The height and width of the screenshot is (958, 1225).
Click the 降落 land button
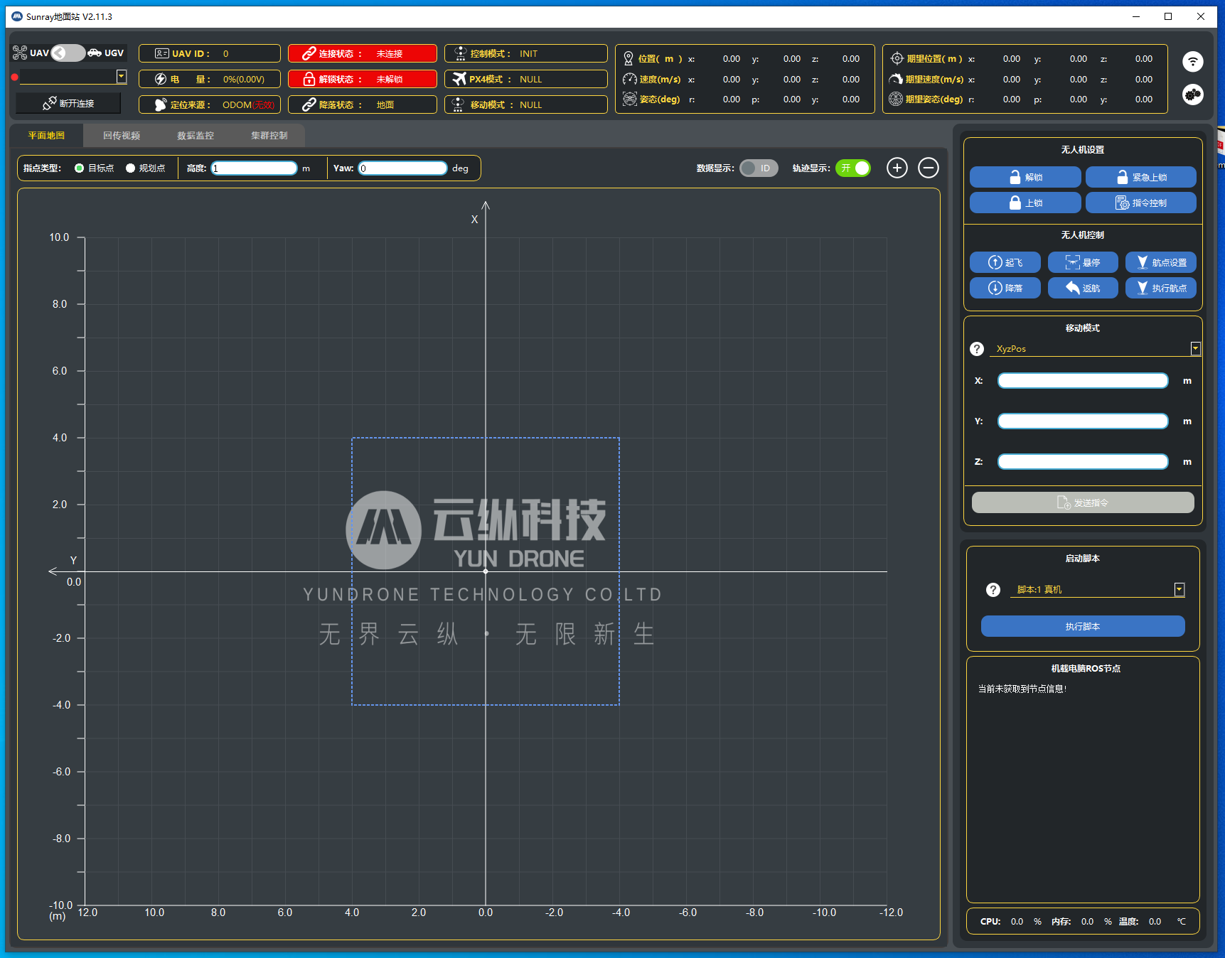(x=1005, y=288)
